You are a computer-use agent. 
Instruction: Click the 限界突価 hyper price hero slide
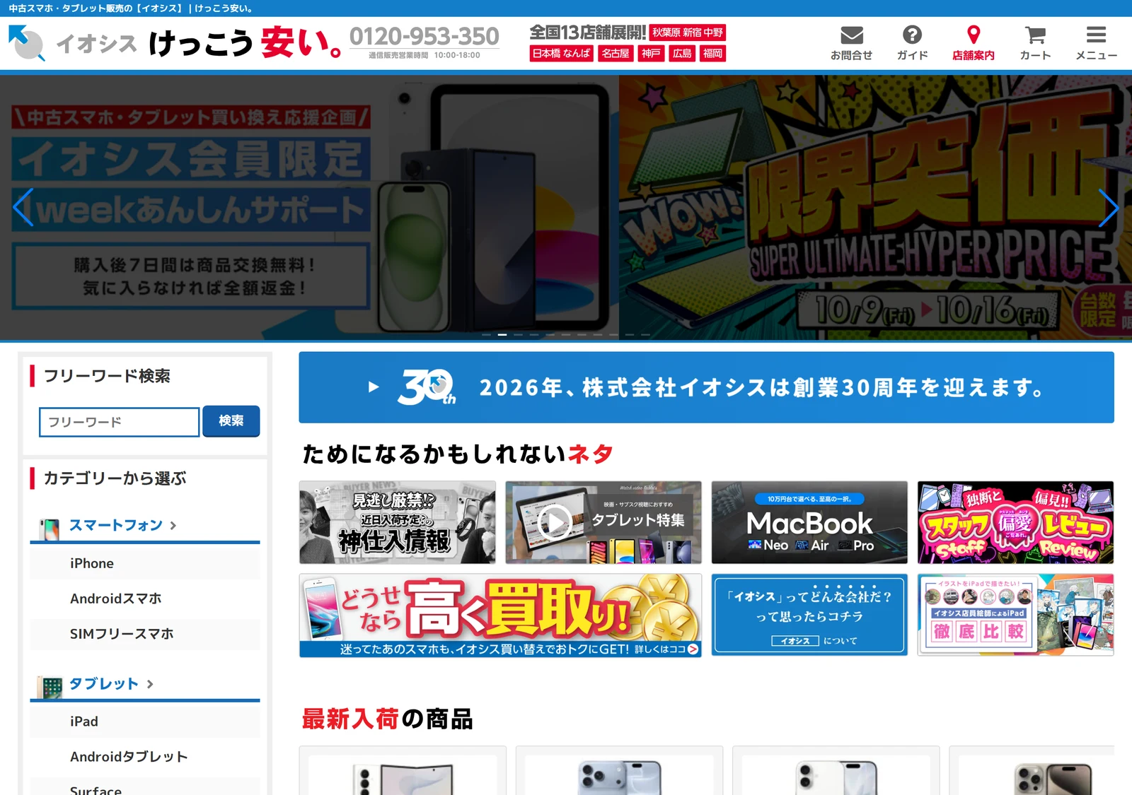[x=875, y=207]
